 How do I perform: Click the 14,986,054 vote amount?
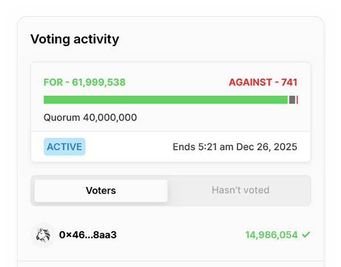[272, 235]
